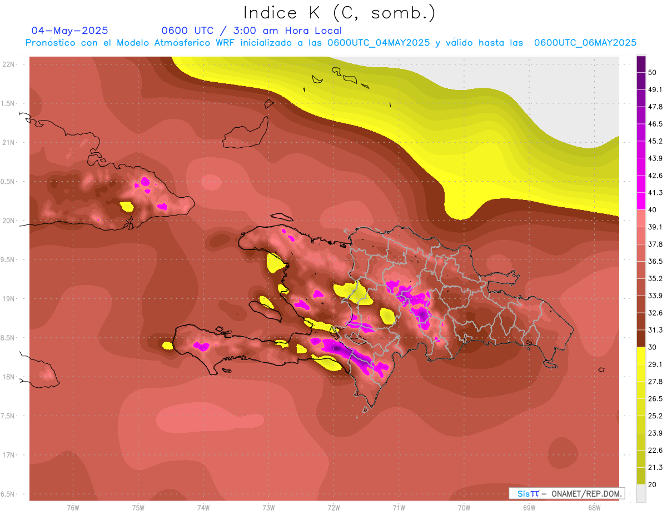Image resolution: width=667 pixels, height=515 pixels.
Task: Click the "35.2" color scale value
Action: pos(655,278)
